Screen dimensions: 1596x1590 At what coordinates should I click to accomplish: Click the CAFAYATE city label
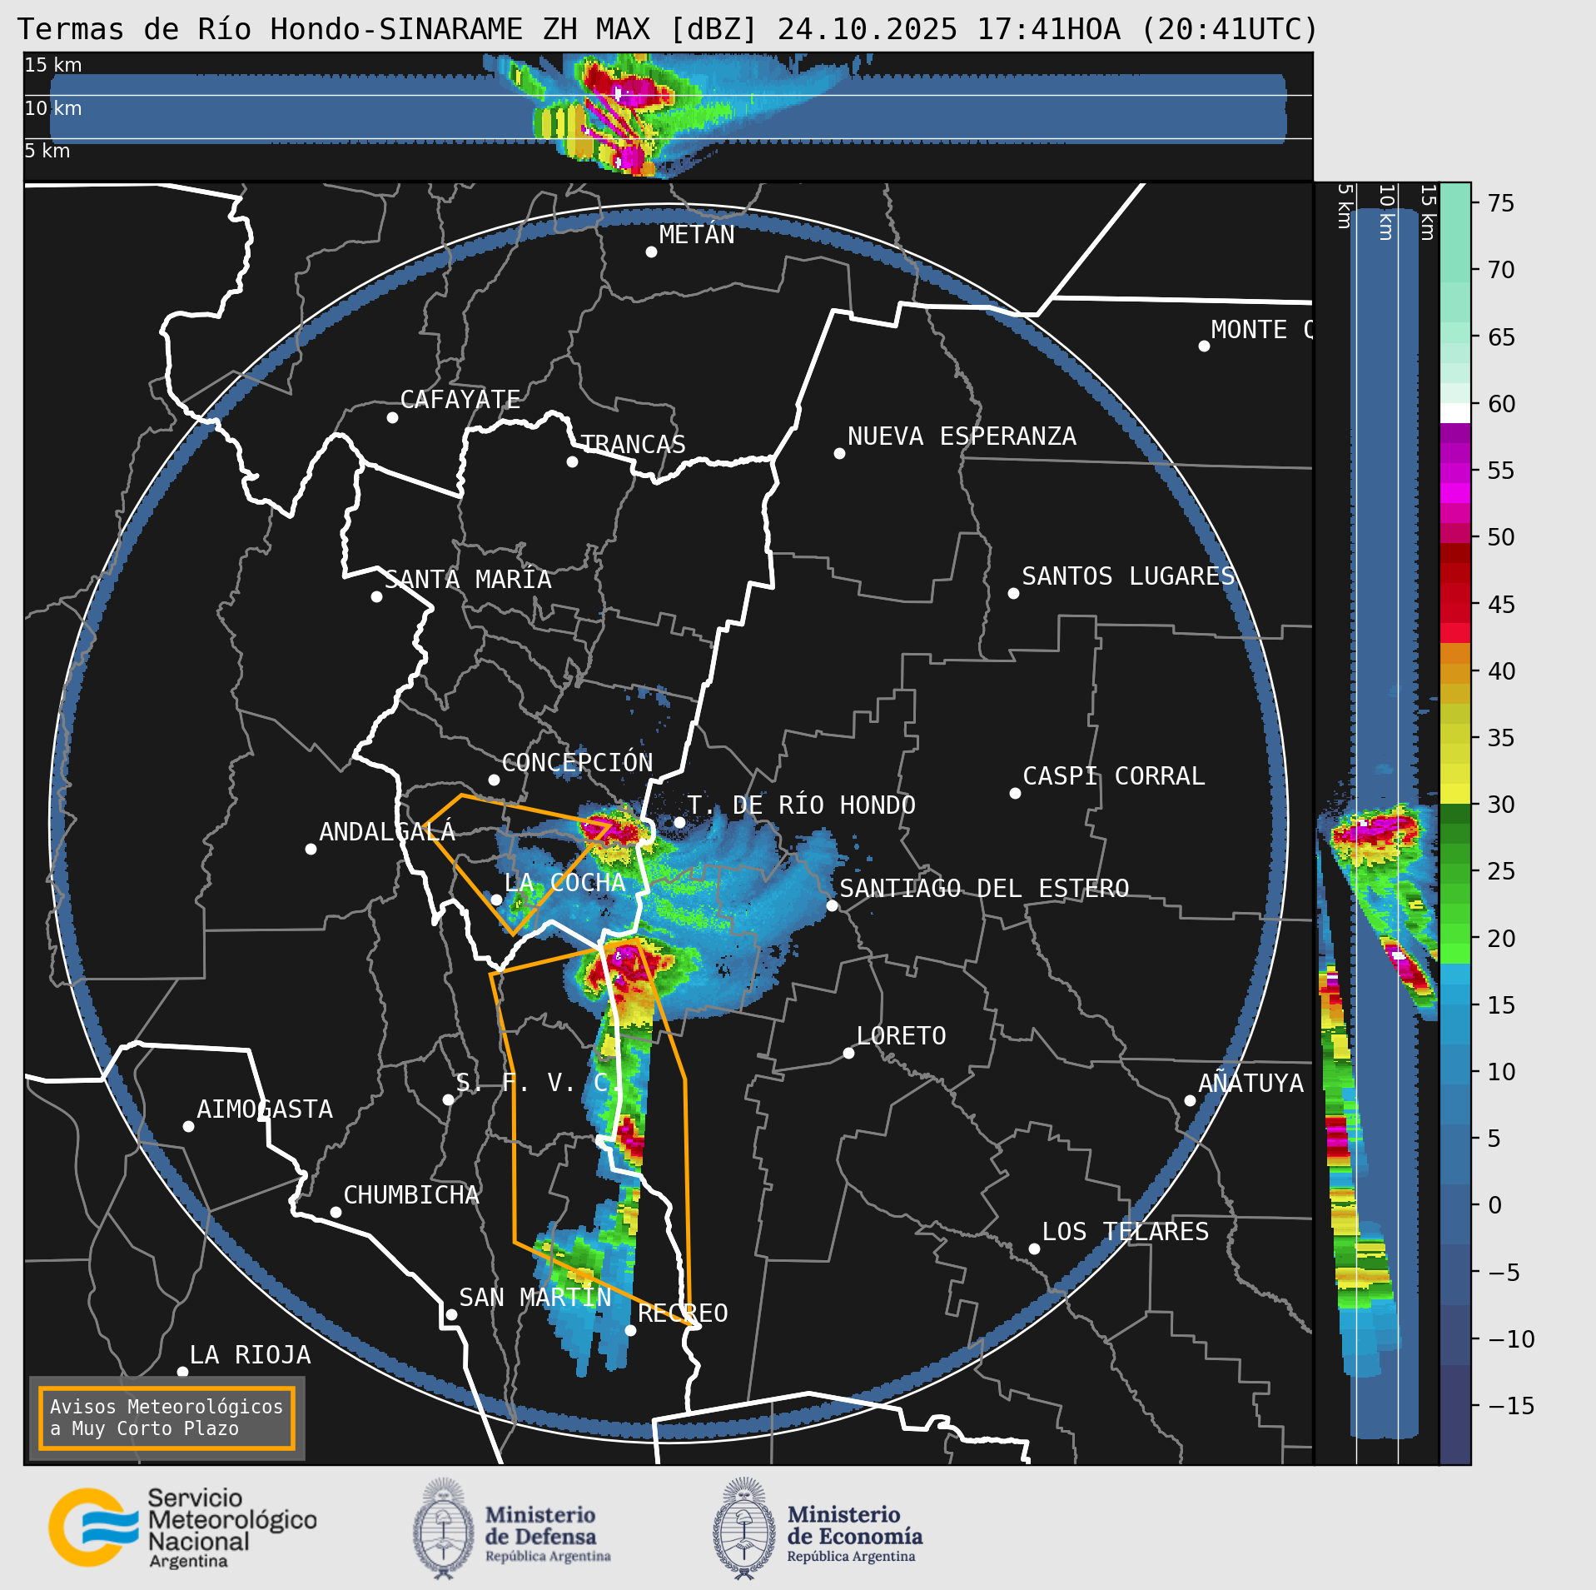click(x=460, y=400)
